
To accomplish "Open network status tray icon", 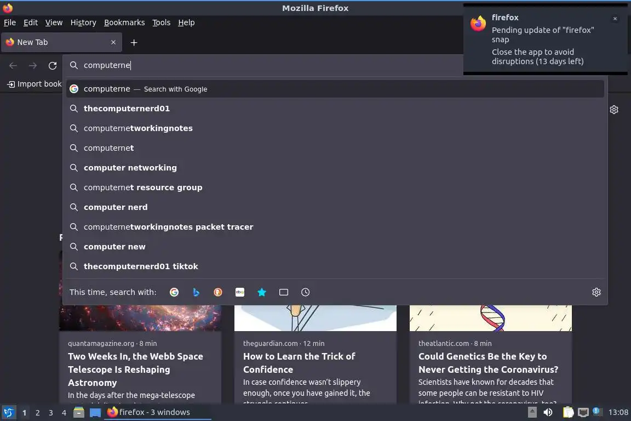I will point(583,412).
